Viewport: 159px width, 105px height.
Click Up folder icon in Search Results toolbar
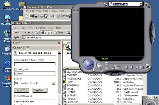point(36,33)
